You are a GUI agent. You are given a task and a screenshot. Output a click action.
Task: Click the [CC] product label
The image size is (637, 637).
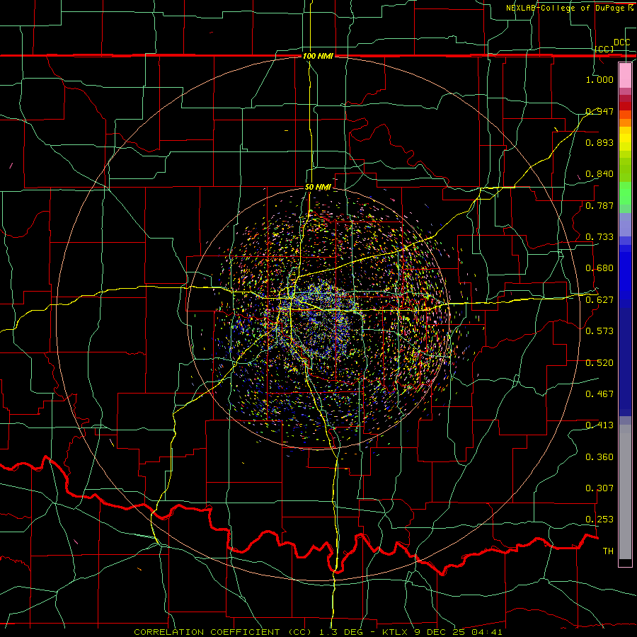click(x=604, y=49)
